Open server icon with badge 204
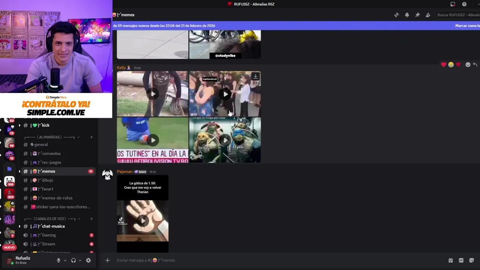The height and width of the screenshot is (270, 480). [9, 194]
